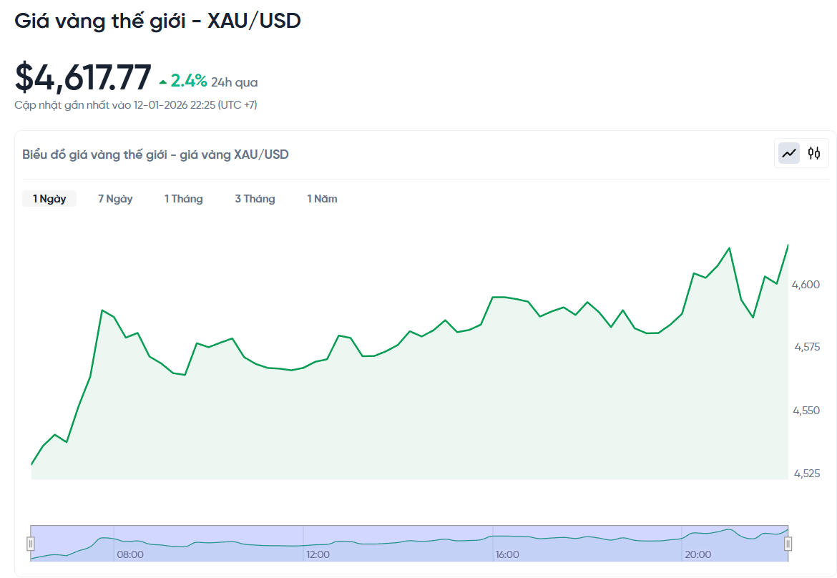Switch to the "7 Ngày" tab

(114, 198)
